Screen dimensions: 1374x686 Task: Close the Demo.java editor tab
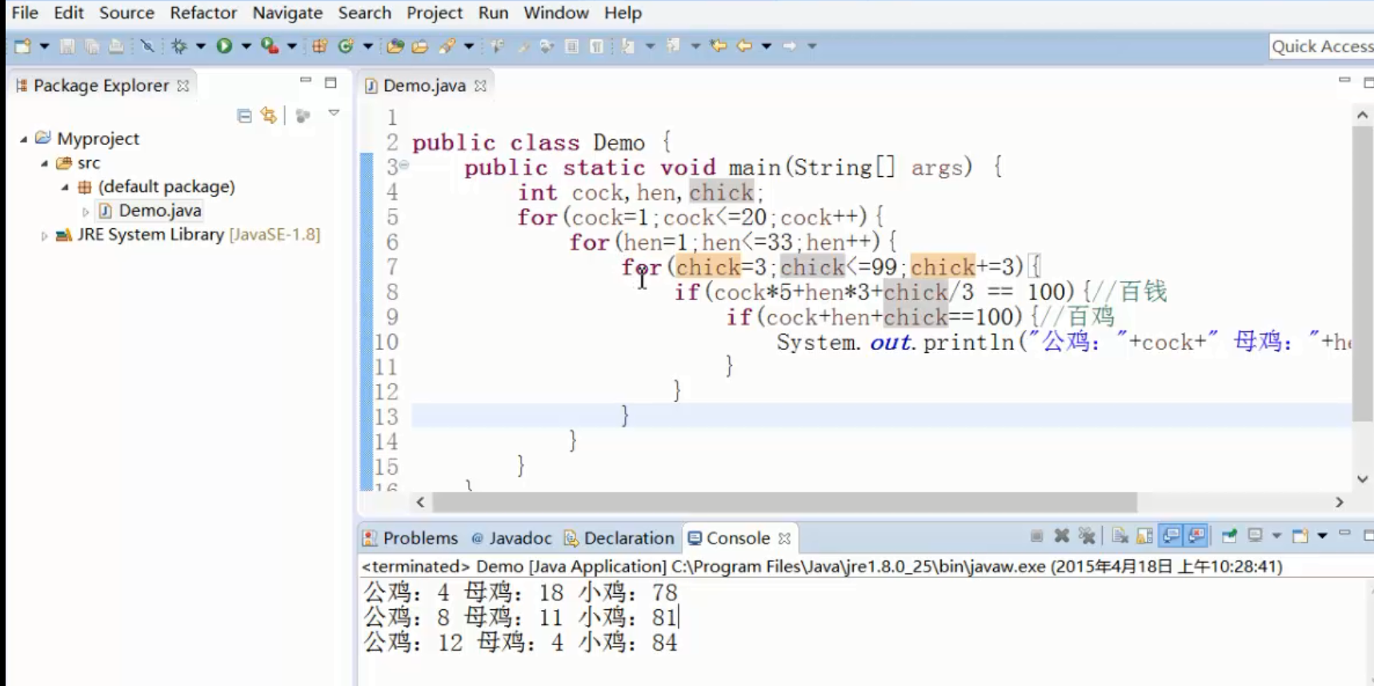point(480,86)
